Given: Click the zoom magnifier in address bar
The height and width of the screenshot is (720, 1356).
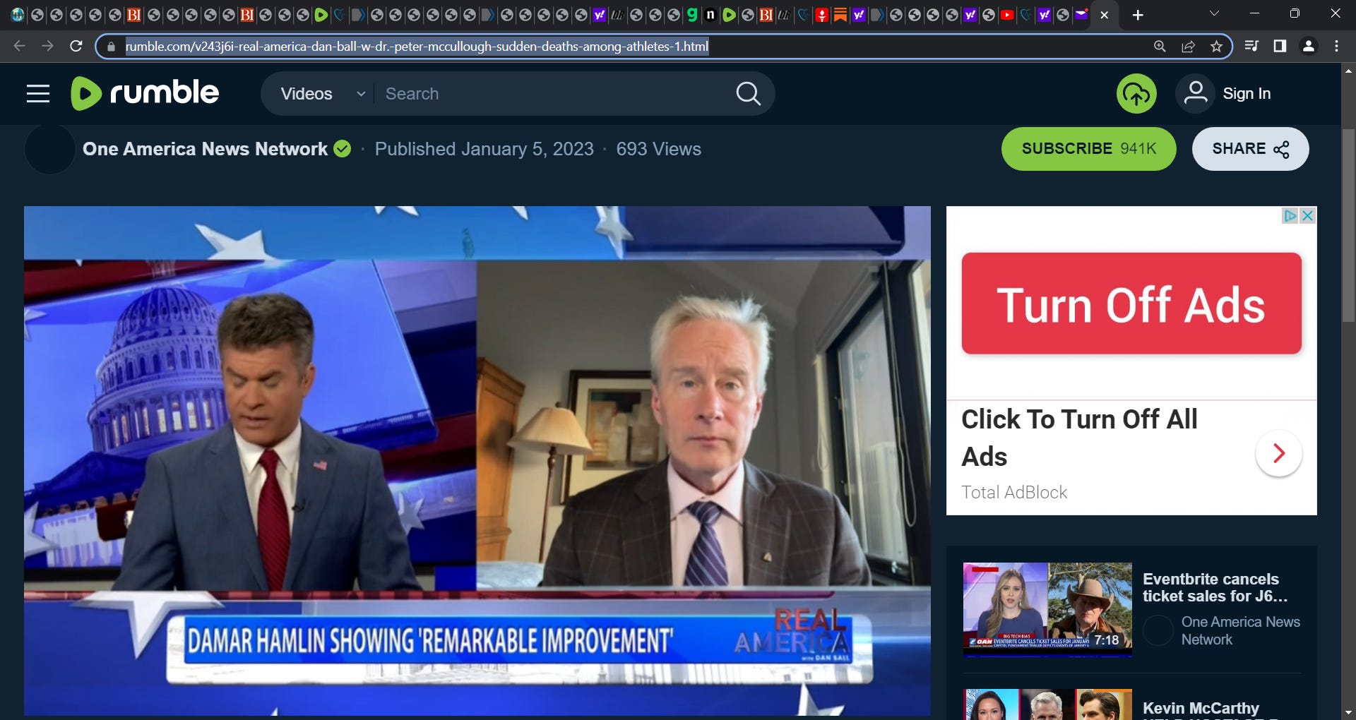Looking at the screenshot, I should [1160, 47].
